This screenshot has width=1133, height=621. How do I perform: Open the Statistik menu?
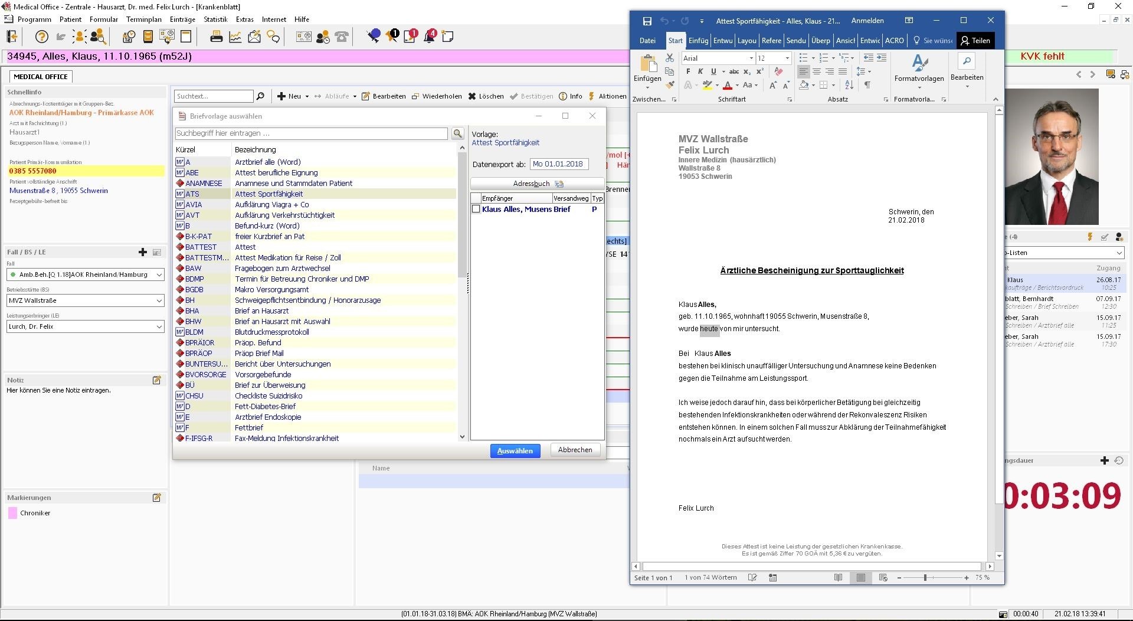click(215, 19)
